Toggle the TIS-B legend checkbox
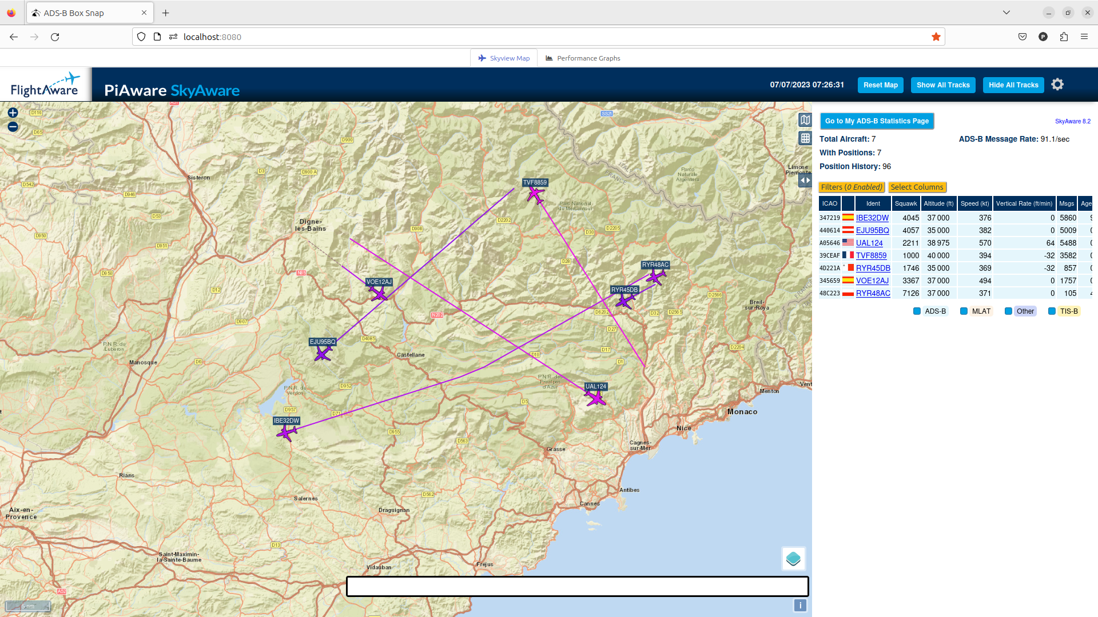The image size is (1098, 617). (x=1052, y=311)
